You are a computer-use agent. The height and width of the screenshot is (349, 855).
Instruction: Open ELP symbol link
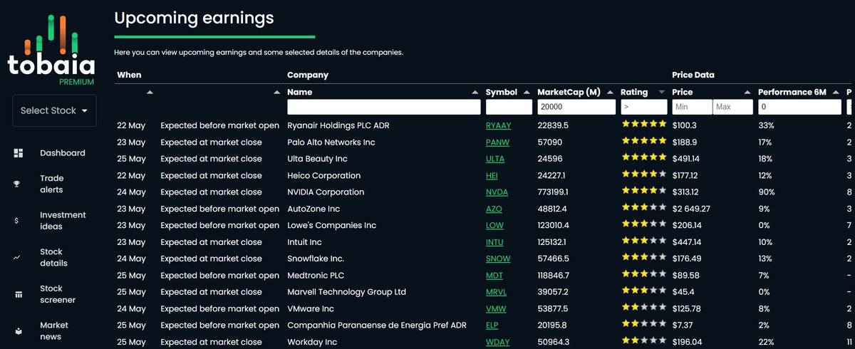coord(493,325)
